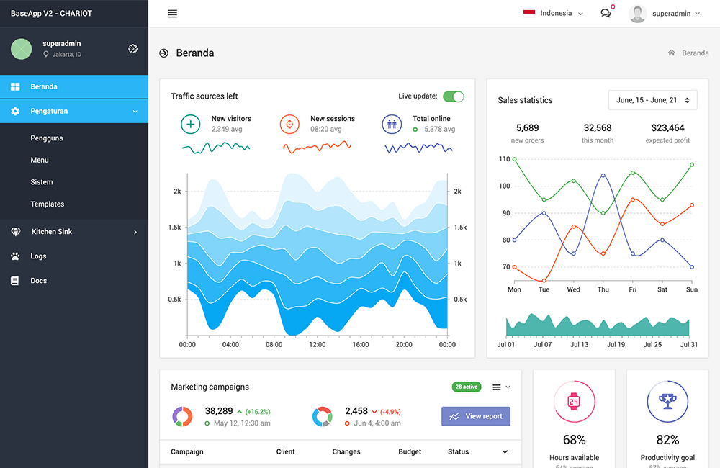
Task: Click the Docs book icon
Action: click(14, 281)
